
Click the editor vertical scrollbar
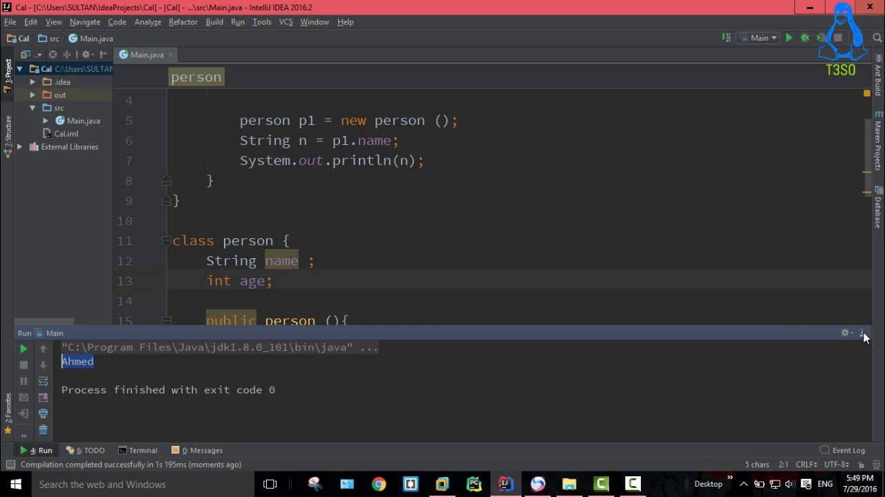867,159
